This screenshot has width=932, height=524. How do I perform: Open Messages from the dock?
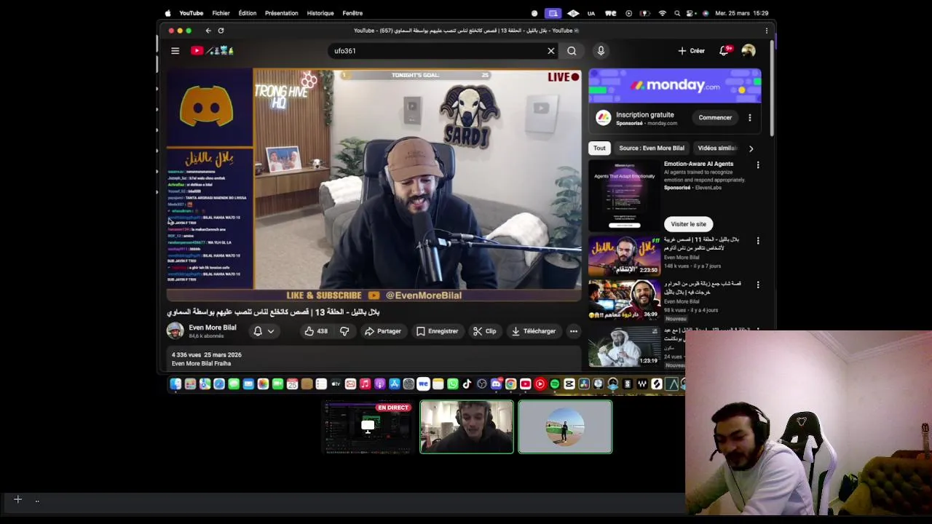pos(233,384)
